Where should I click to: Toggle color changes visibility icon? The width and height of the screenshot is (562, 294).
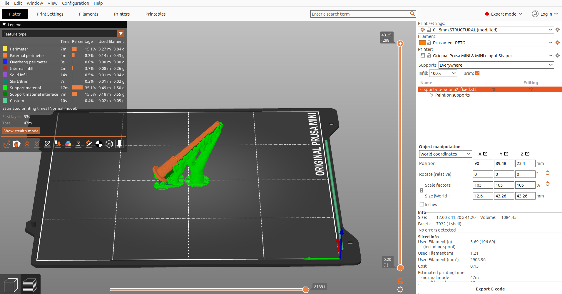[x=68, y=144]
